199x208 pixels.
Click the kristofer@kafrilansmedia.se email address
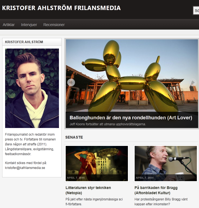point(25,168)
